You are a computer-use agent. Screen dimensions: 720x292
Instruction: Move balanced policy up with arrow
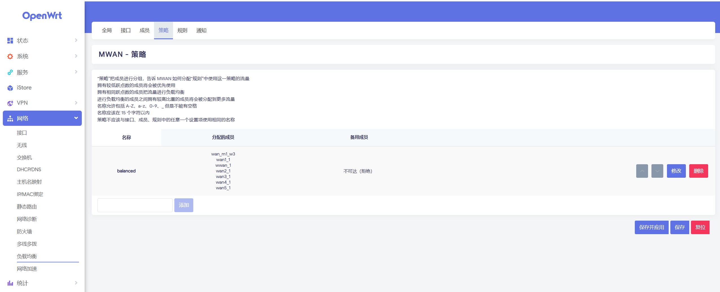[x=642, y=171]
